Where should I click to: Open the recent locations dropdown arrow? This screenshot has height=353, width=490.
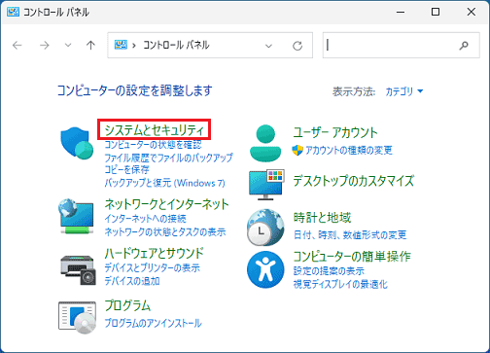coord(68,46)
